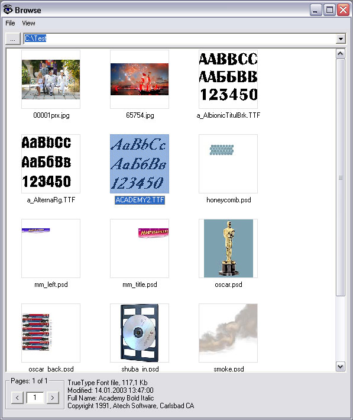The height and width of the screenshot is (420, 353).
Task: Click the Browse eye icon in title bar
Action: tap(8, 9)
